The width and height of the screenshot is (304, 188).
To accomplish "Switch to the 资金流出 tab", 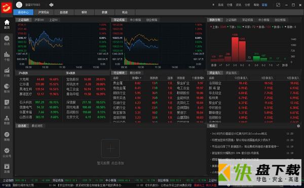I will [231, 73].
